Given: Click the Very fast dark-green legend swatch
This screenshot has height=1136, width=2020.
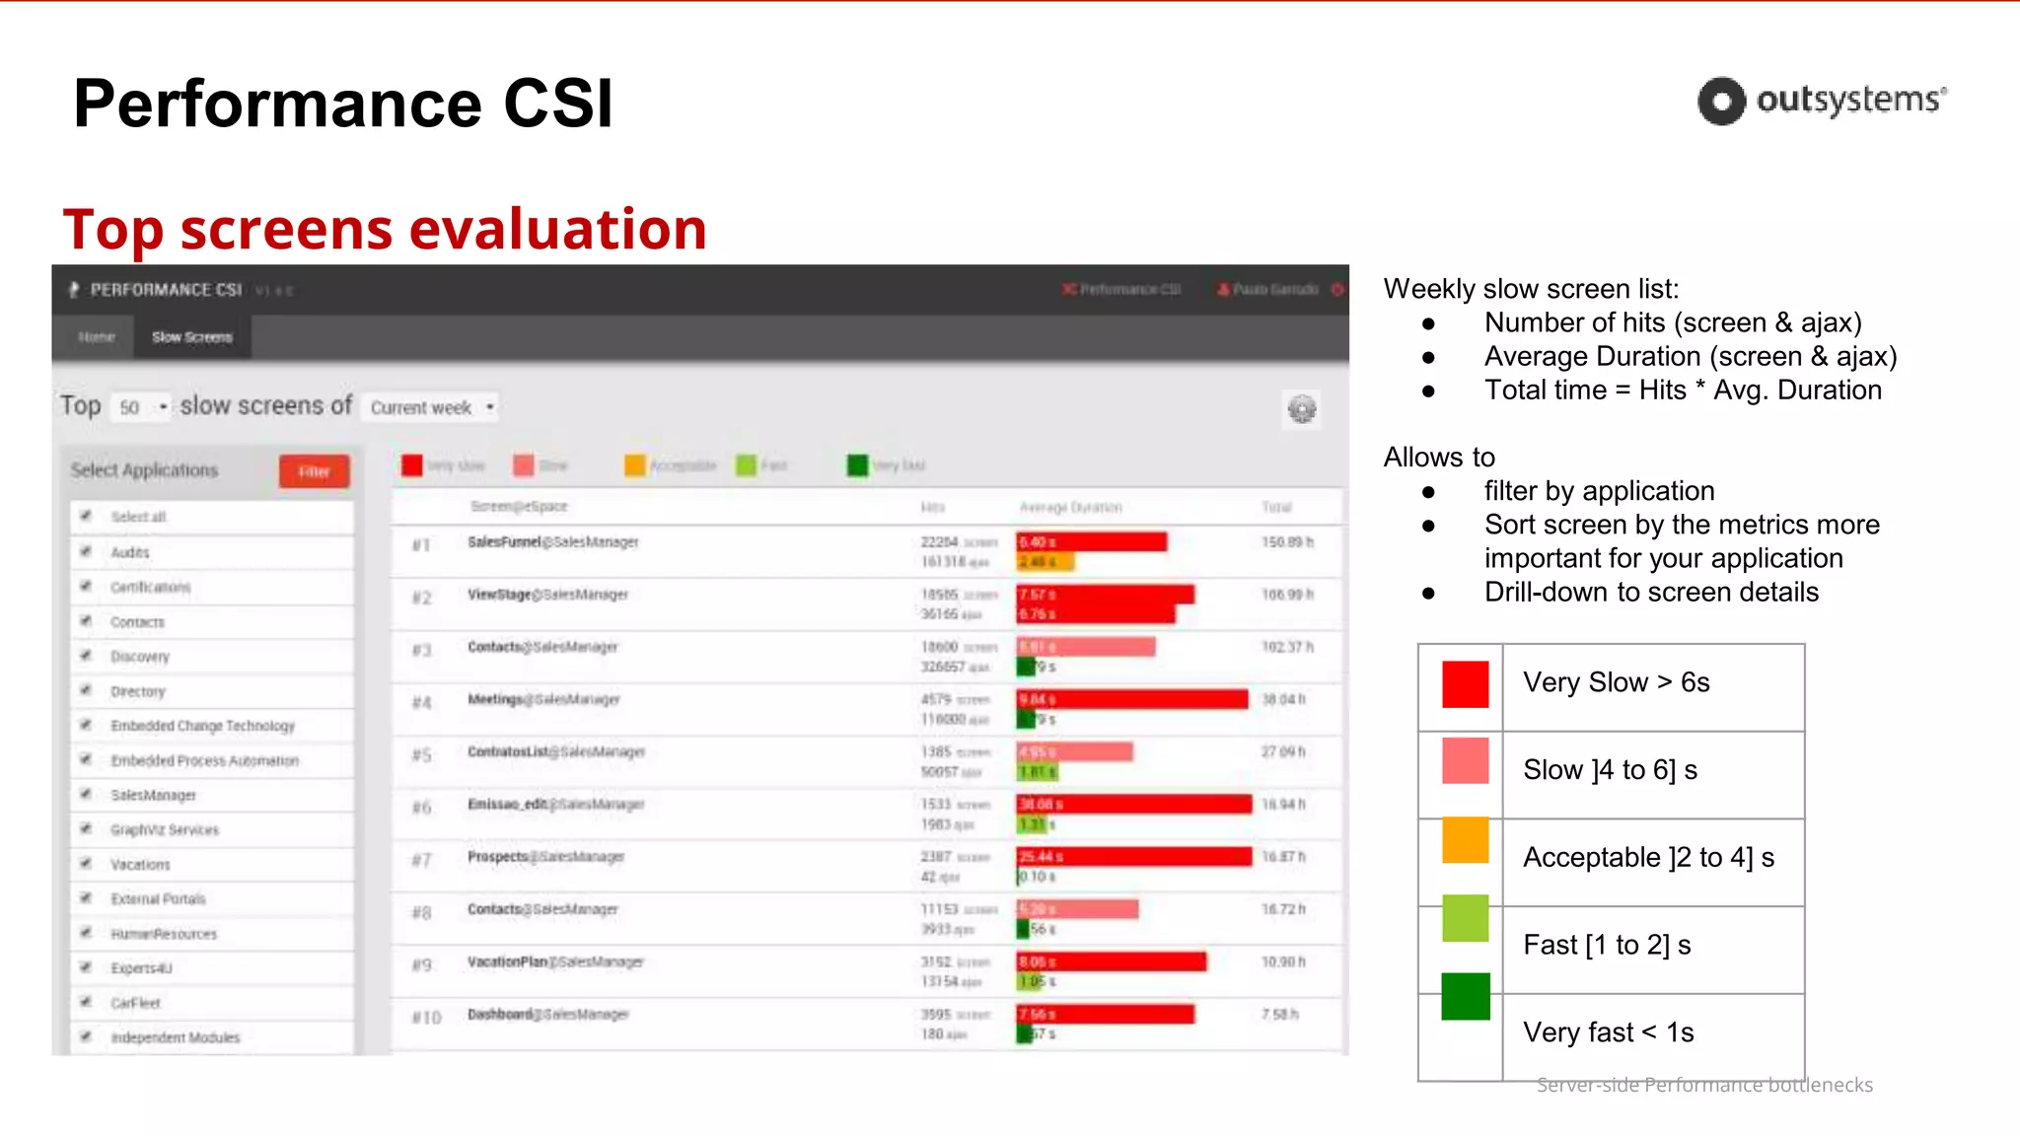Looking at the screenshot, I should (x=858, y=464).
